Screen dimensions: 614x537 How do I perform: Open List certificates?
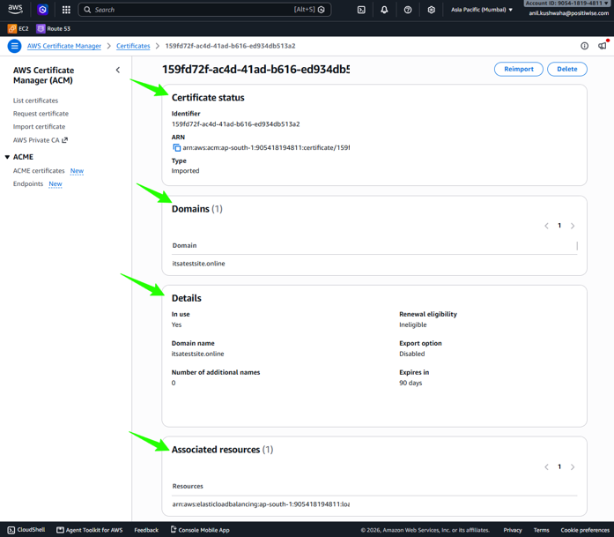35,101
